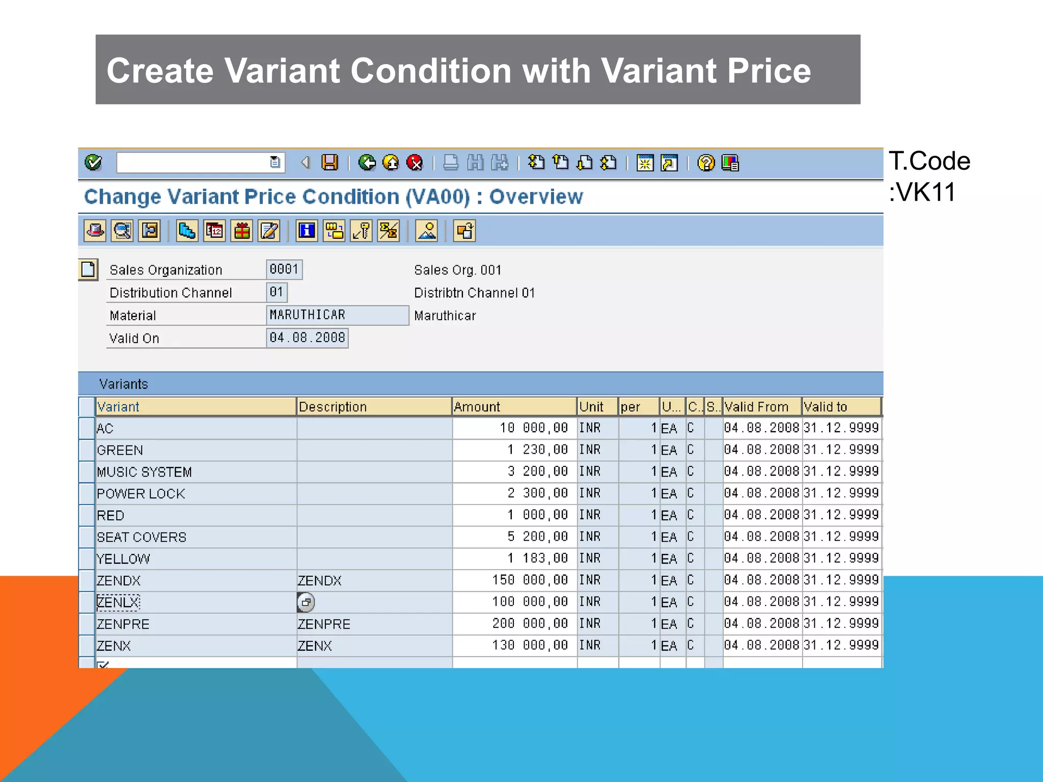Select the RED row with its row selector
1043x782 pixels.
click(x=87, y=515)
